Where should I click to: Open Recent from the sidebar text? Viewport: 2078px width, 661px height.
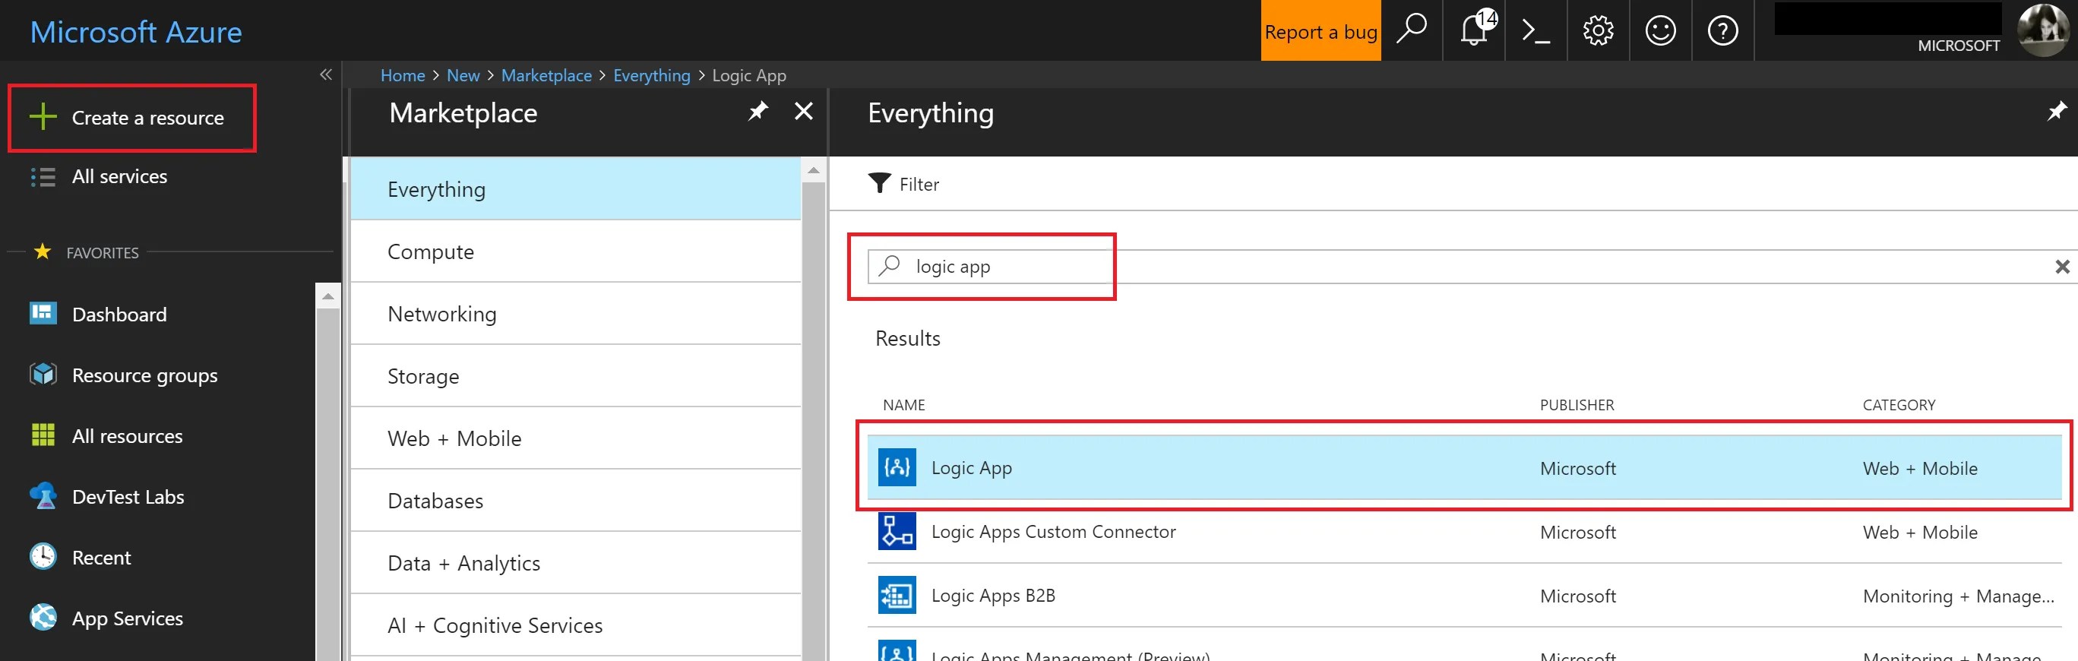click(101, 558)
